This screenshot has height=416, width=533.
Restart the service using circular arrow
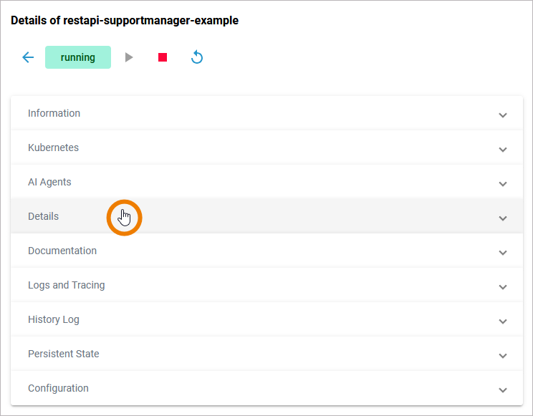coord(197,57)
